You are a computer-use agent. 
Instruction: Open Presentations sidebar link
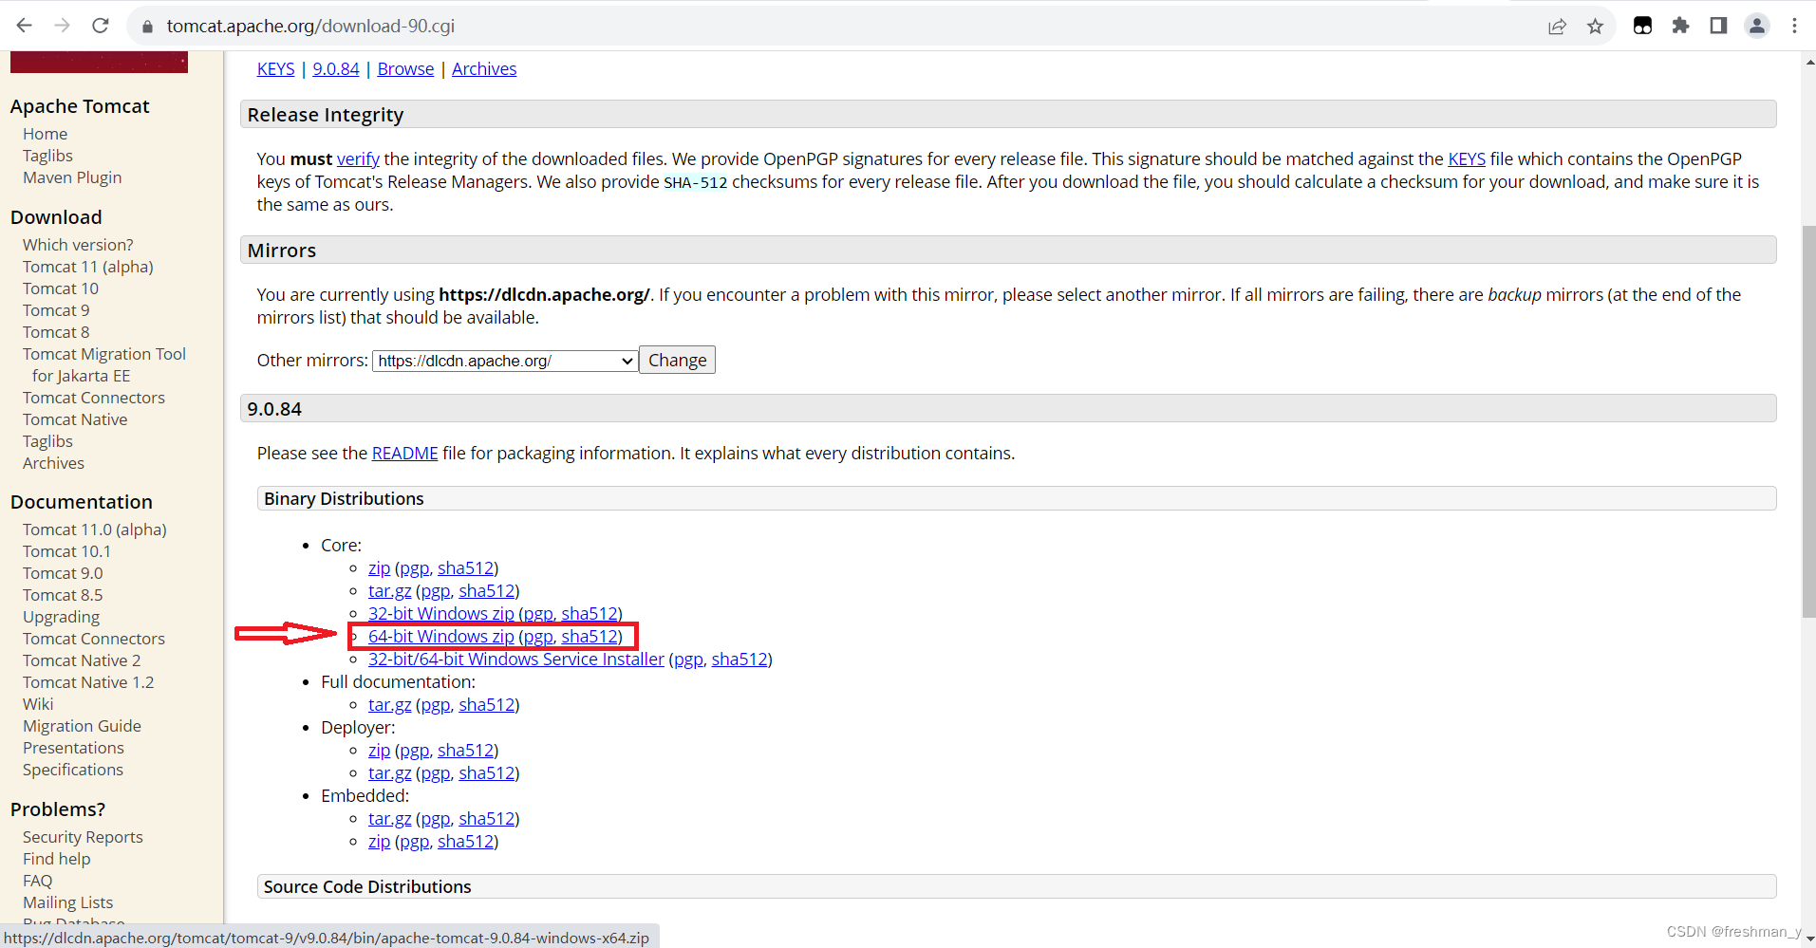coord(73,748)
